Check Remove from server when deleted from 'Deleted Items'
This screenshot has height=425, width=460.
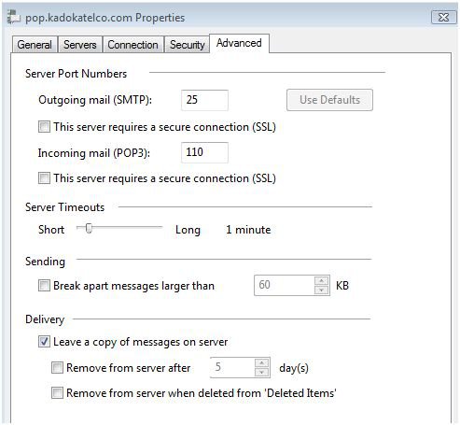[57, 393]
